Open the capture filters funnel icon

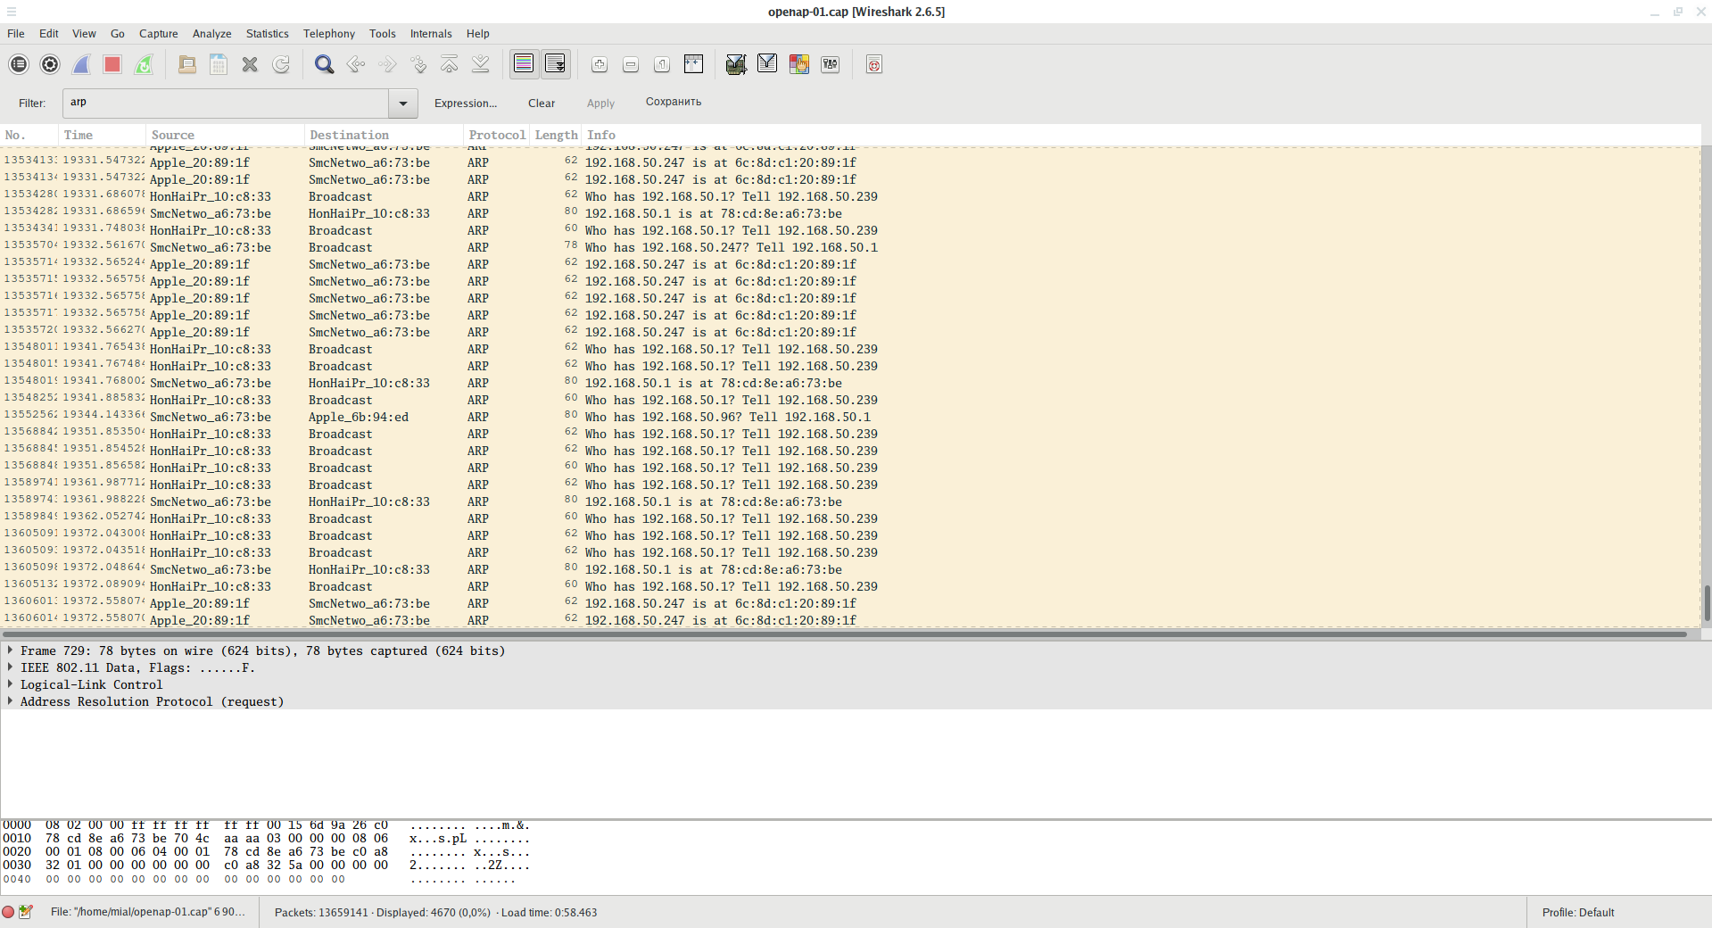click(736, 64)
